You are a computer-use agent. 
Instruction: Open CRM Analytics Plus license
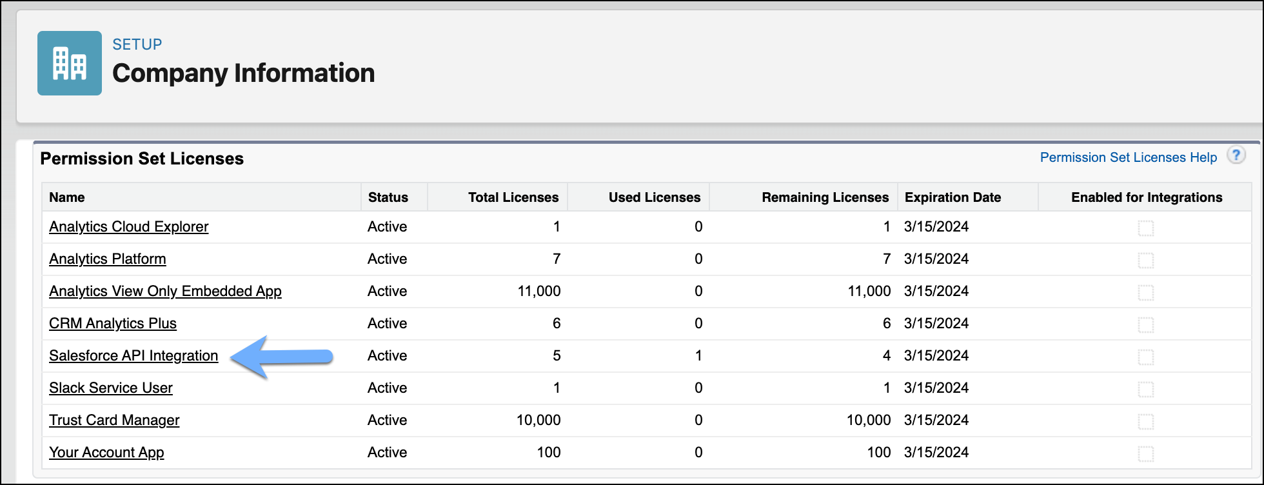[x=113, y=323]
